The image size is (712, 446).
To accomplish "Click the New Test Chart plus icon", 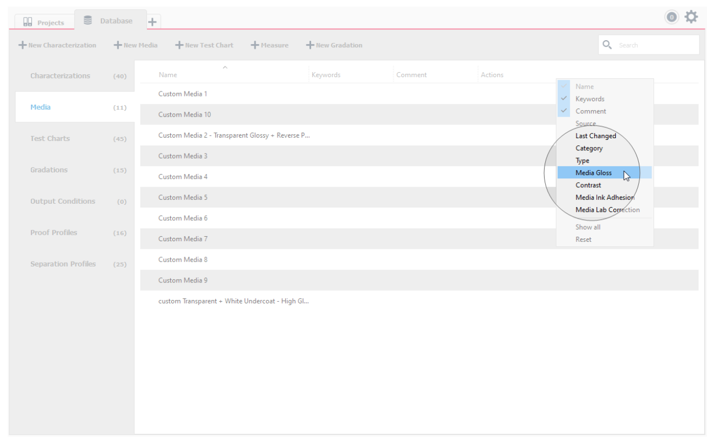I will (x=179, y=45).
